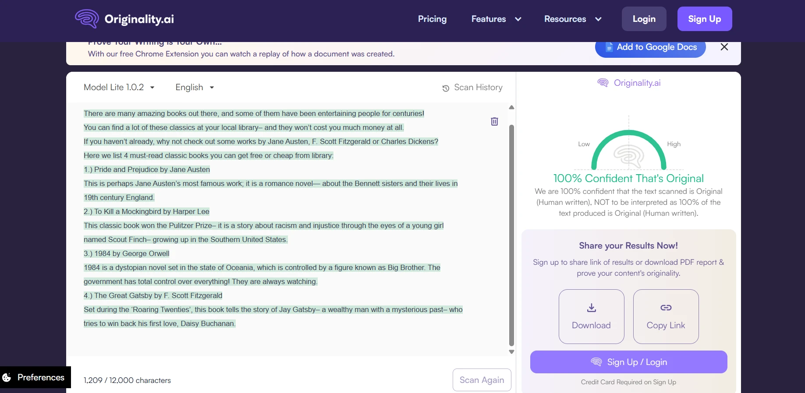Click the text scrollbar down arrow
The image size is (805, 393).
(511, 352)
